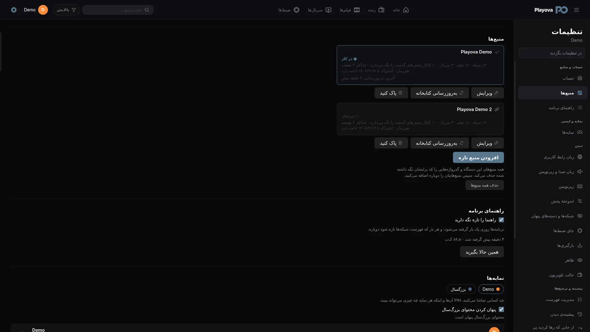Screen dimensions: 590x332
Task: Open راهنمای برنامه in sidebar
Action: [553, 108]
